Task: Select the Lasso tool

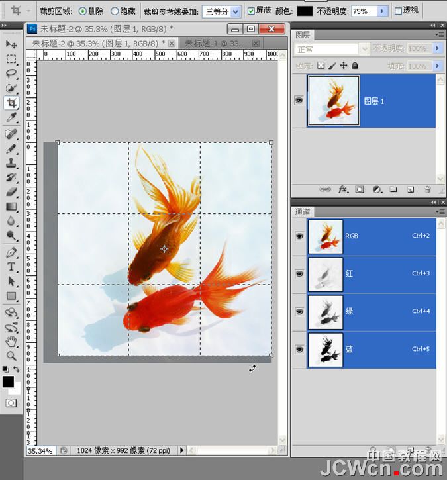Action: click(11, 73)
